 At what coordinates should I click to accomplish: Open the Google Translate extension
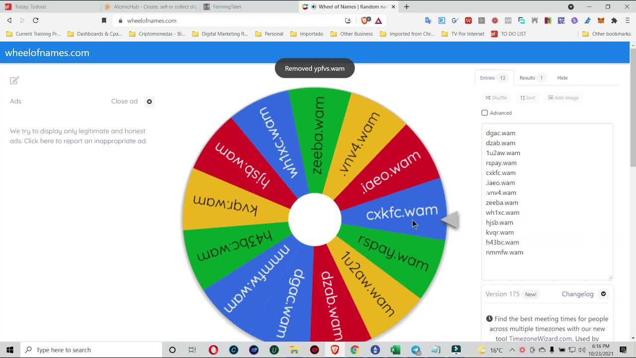click(x=428, y=20)
